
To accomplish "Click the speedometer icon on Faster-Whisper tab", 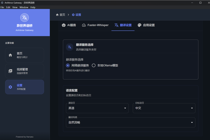I will [x=84, y=25].
